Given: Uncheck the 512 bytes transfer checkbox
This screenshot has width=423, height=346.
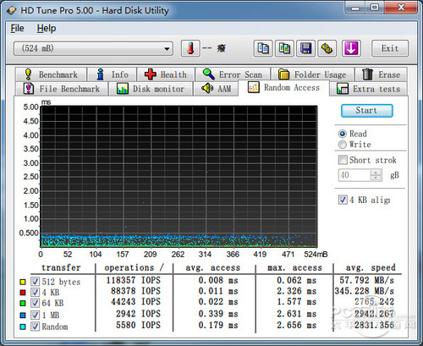Looking at the screenshot, I should 35,282.
